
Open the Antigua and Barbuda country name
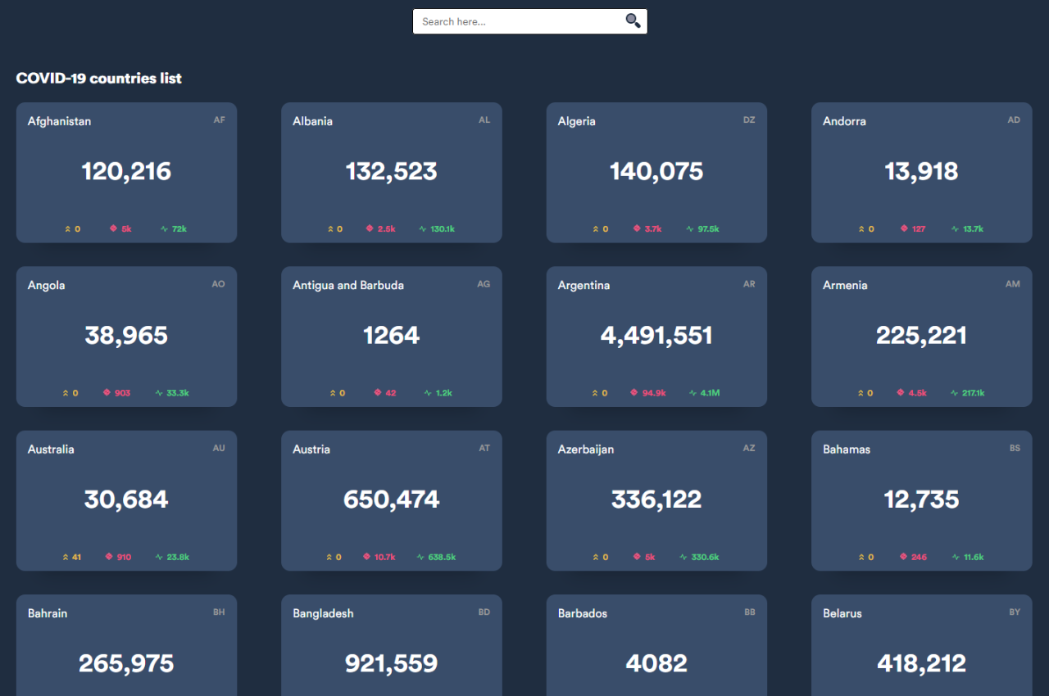[347, 285]
